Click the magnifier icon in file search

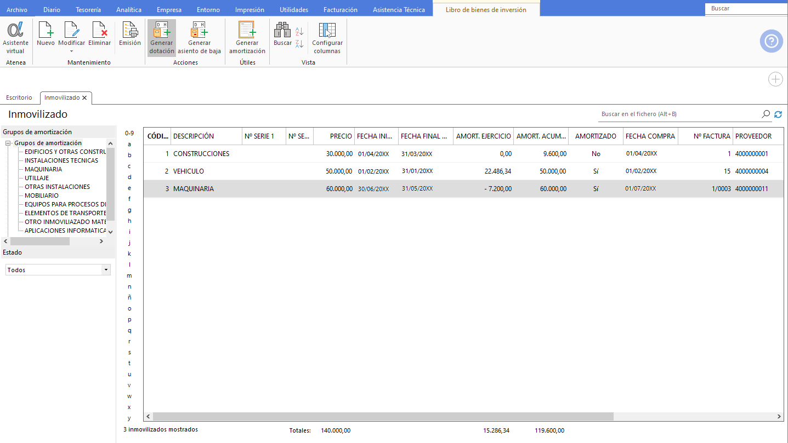(766, 114)
